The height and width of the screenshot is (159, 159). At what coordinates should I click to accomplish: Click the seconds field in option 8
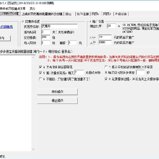coord(140,72)
